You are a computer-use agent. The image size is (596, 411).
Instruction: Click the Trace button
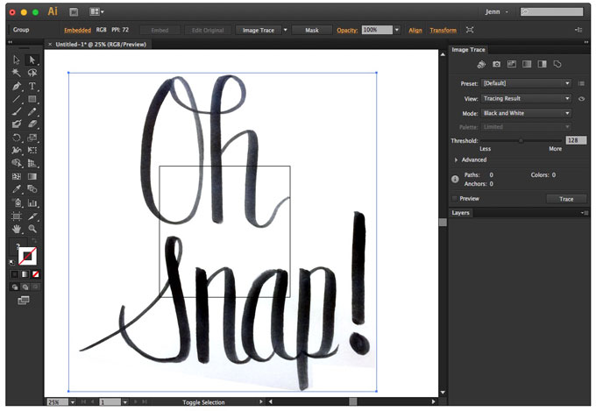[x=566, y=199]
